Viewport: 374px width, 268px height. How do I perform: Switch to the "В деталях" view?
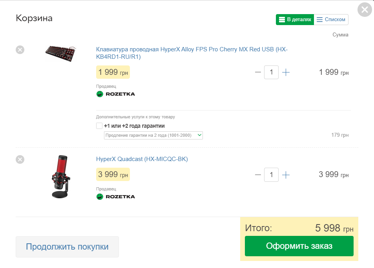click(x=295, y=20)
